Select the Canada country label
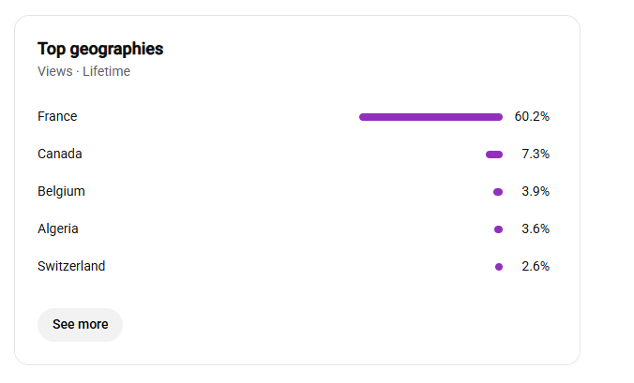The image size is (634, 383). (x=60, y=154)
